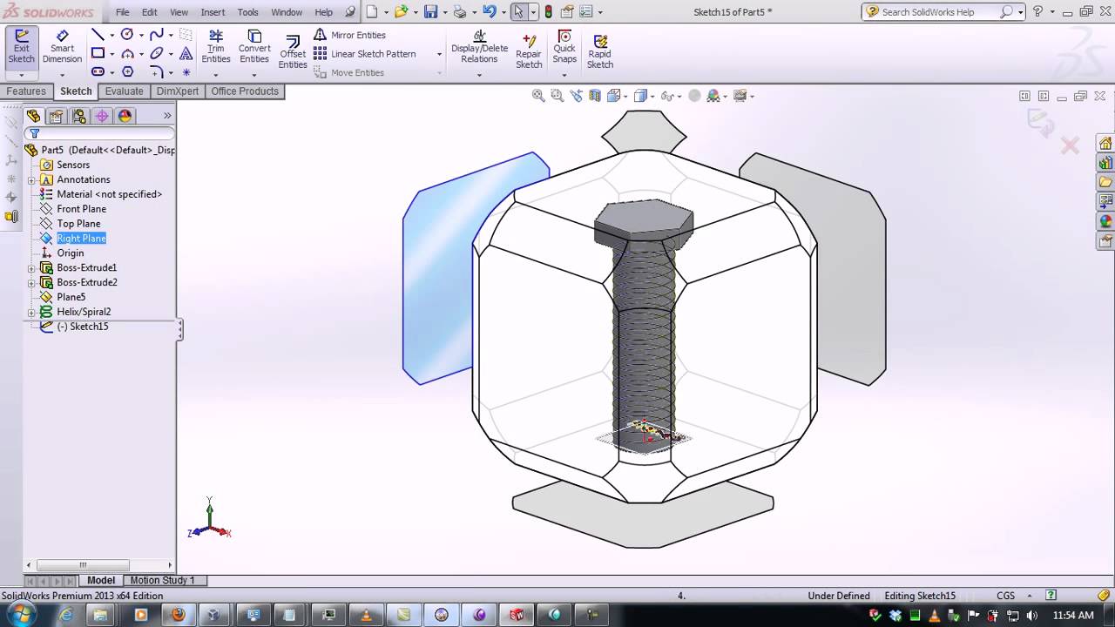
Task: Click Mirror Entities button
Action: pyautogui.click(x=350, y=35)
